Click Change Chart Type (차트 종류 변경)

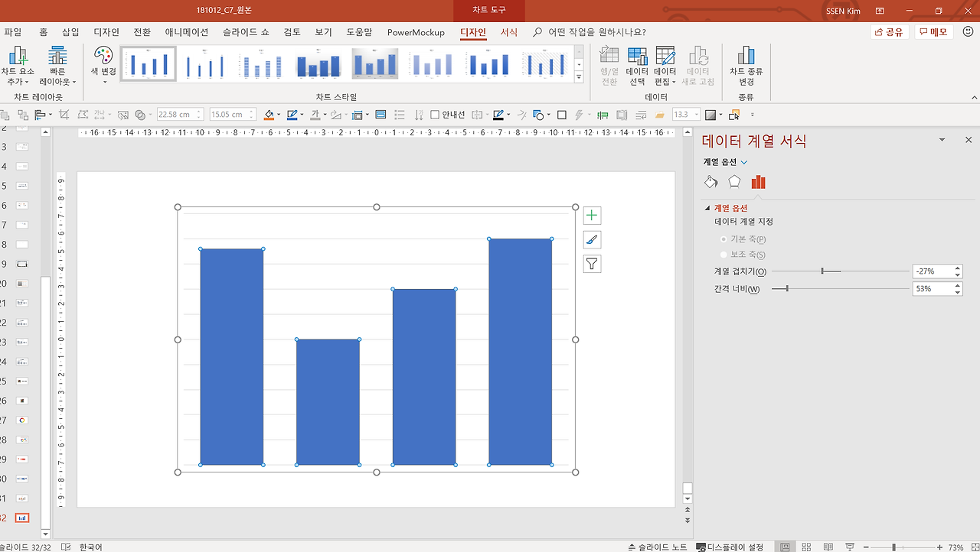[746, 66]
